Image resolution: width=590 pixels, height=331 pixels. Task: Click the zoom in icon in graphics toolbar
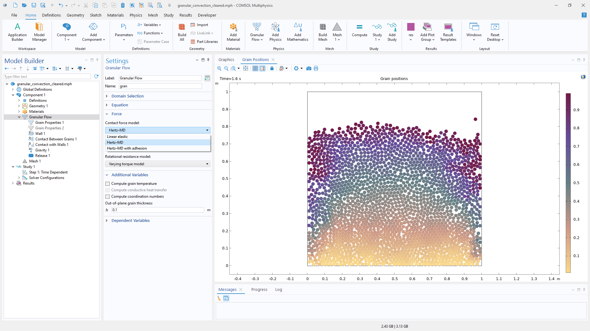[x=219, y=68]
